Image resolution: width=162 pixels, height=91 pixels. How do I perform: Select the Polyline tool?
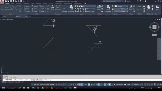click(x=7, y=8)
